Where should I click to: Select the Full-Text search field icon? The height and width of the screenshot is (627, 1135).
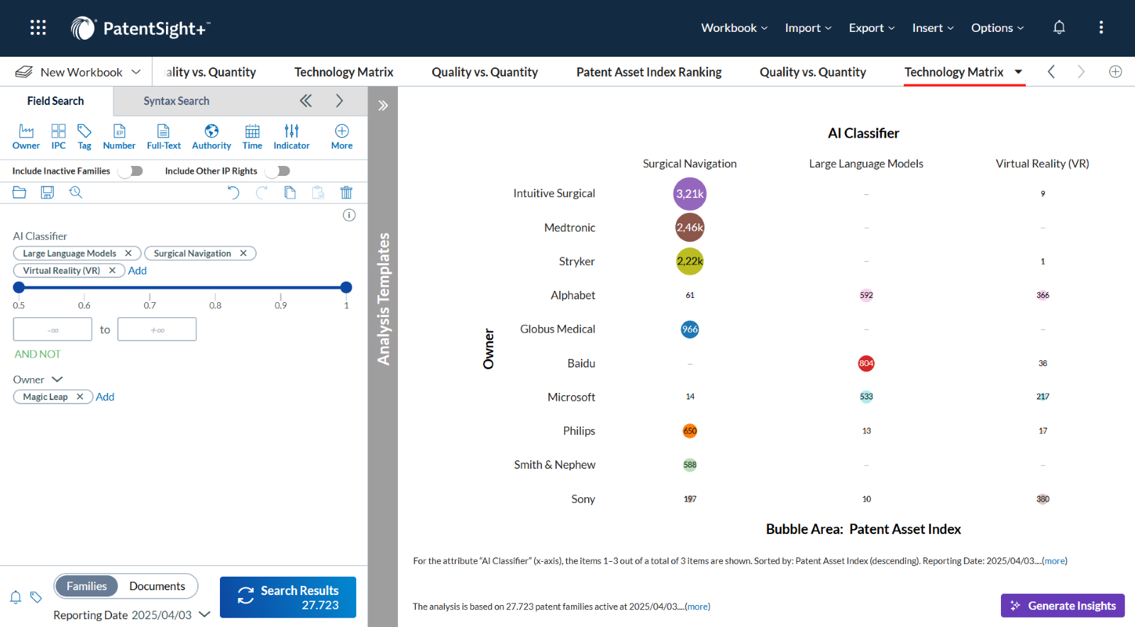tap(164, 137)
